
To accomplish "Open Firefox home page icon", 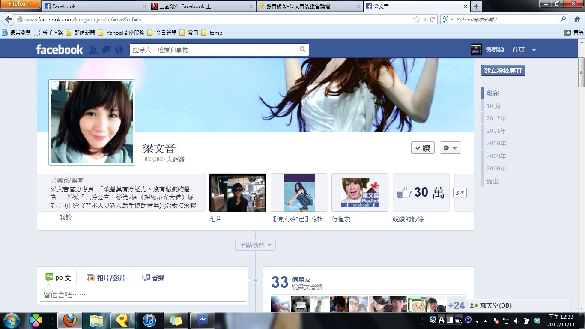I will 576,19.
